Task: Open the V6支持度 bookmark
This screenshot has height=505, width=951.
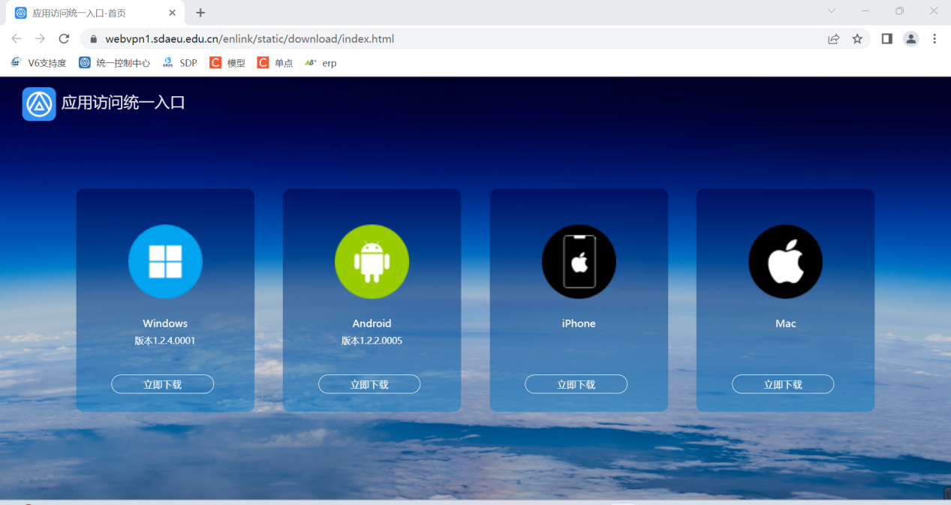Action: tap(39, 63)
